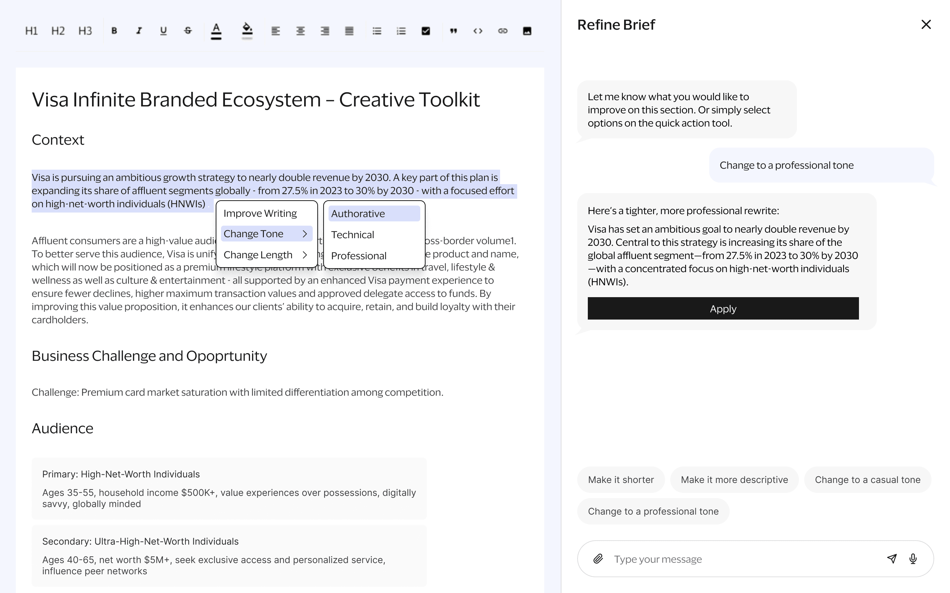Send message with paper plane icon

tap(892, 558)
